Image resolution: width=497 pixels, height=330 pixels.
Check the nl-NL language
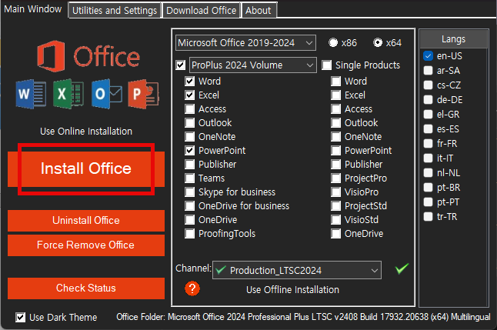point(429,173)
